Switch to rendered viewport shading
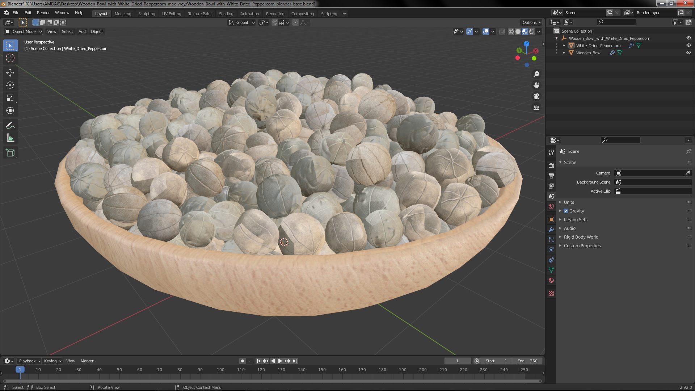The width and height of the screenshot is (695, 391). click(x=532, y=31)
